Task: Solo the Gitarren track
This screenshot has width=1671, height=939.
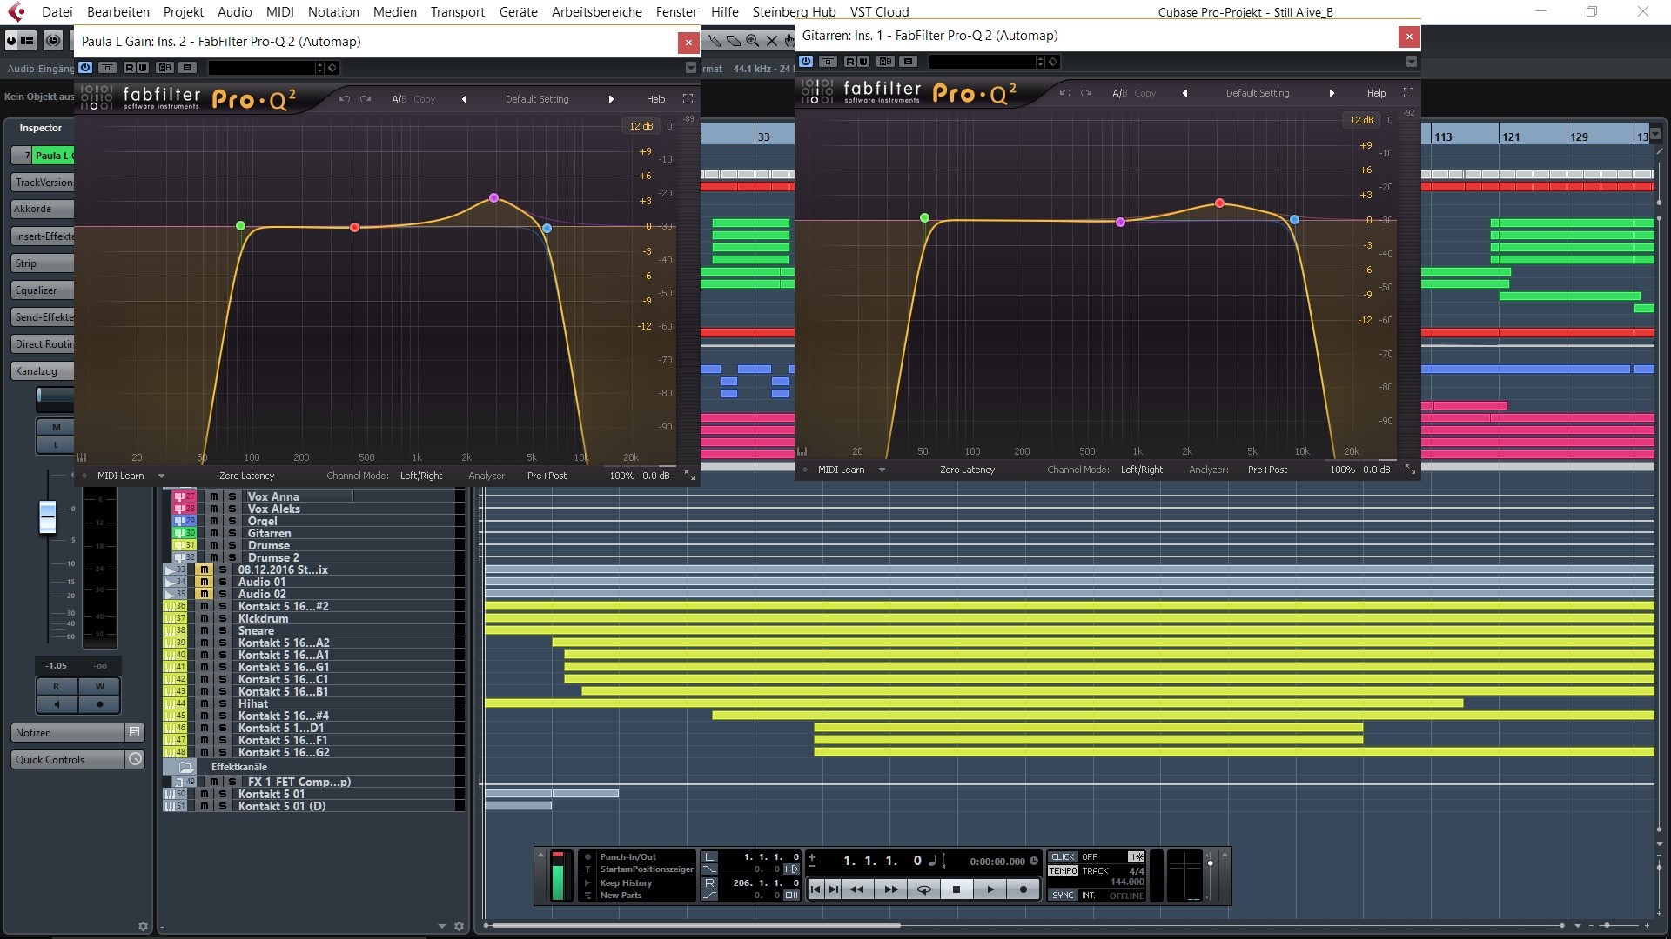Action: tap(232, 533)
